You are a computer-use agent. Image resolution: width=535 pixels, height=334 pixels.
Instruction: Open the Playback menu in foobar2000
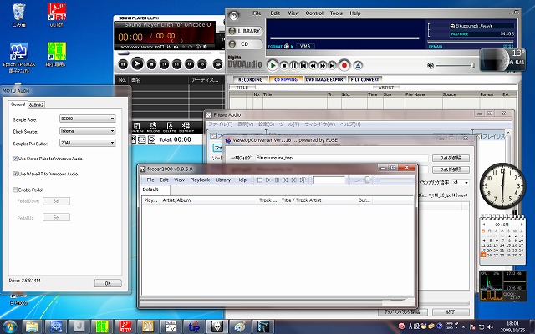click(x=200, y=180)
